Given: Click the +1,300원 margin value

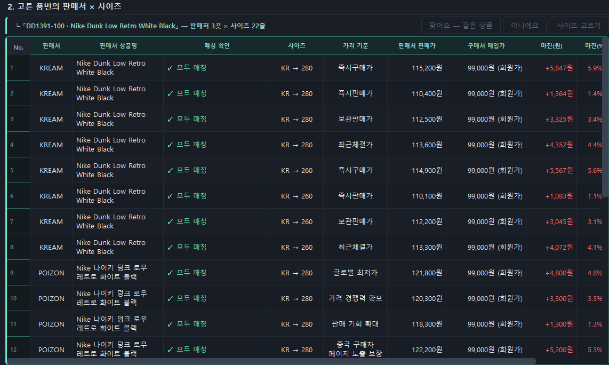Looking at the screenshot, I should pyautogui.click(x=559, y=324).
